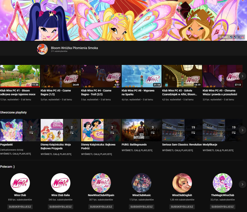The image size is (247, 212).
Task: Click playlist queue icon on Serious Sam Classics
Action: click(x=193, y=133)
